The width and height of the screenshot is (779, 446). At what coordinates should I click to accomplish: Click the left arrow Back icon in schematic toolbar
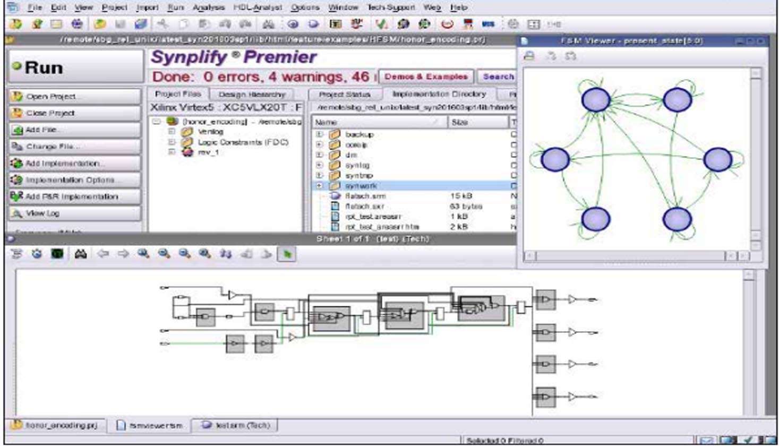point(102,254)
